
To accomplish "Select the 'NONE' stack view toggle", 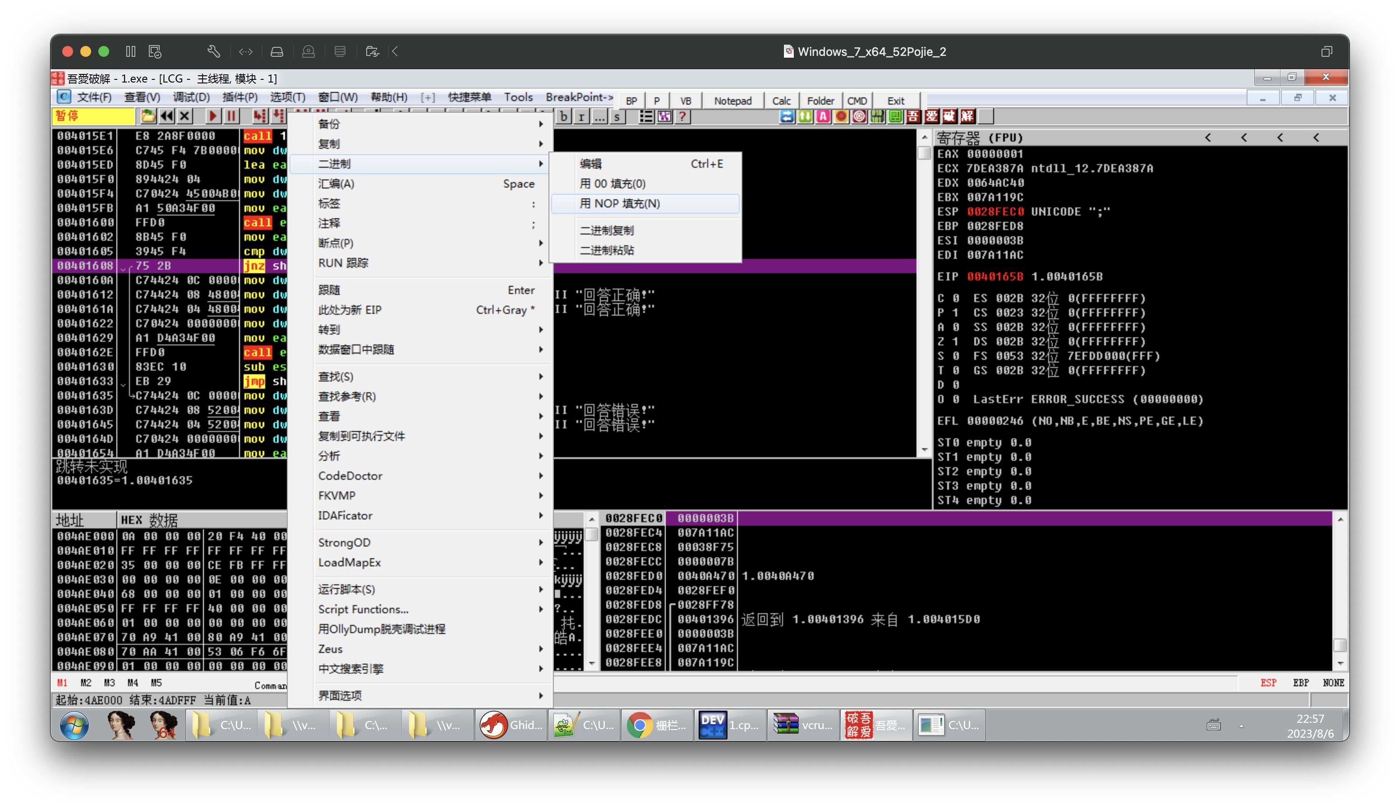I will click(1333, 683).
